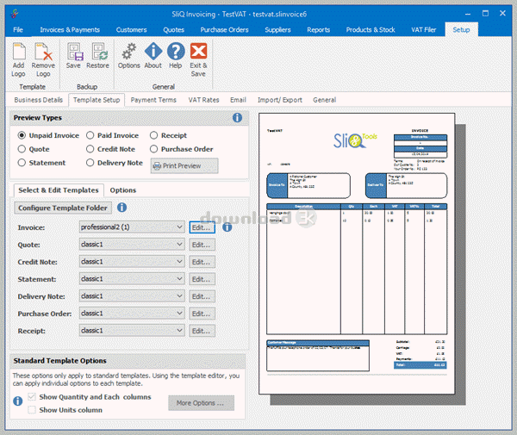The height and width of the screenshot is (435, 517).
Task: Select the Credit Note preview type
Action: pos(90,149)
